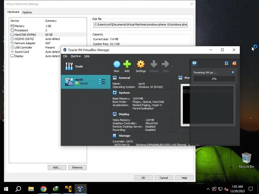Click the Remove hardware button
Viewport: 259px width, 194px height.
77,167
